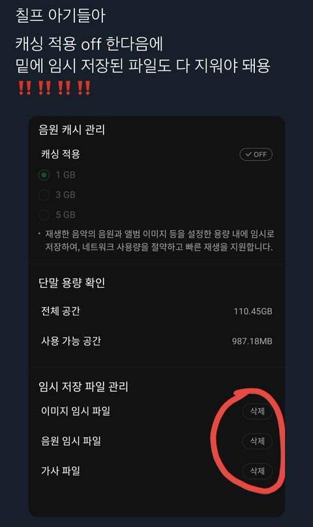This screenshot has height=527, width=313.
Task: Click the 캐싱 적용 setting label
Action: [61, 154]
